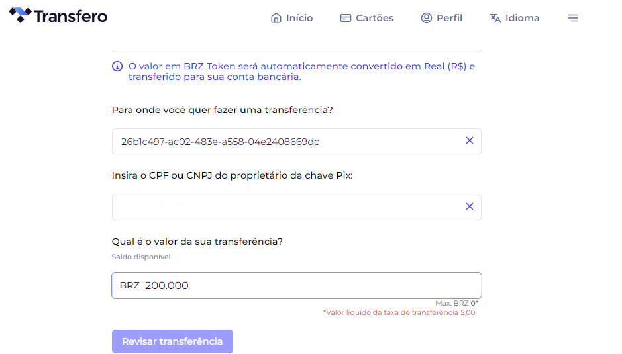Clear the CPF/CNPJ field using the X
This screenshot has height=354, width=622.
469,206
